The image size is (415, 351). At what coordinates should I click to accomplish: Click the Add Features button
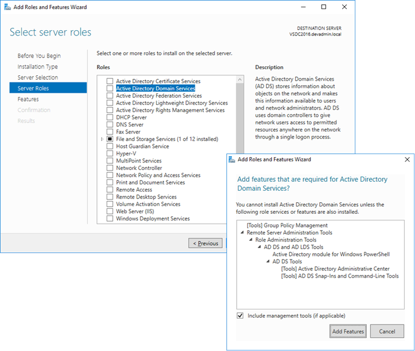pos(348,331)
